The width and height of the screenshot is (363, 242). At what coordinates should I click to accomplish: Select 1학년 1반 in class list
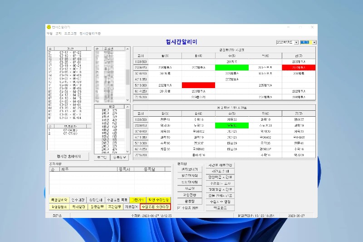(110, 110)
